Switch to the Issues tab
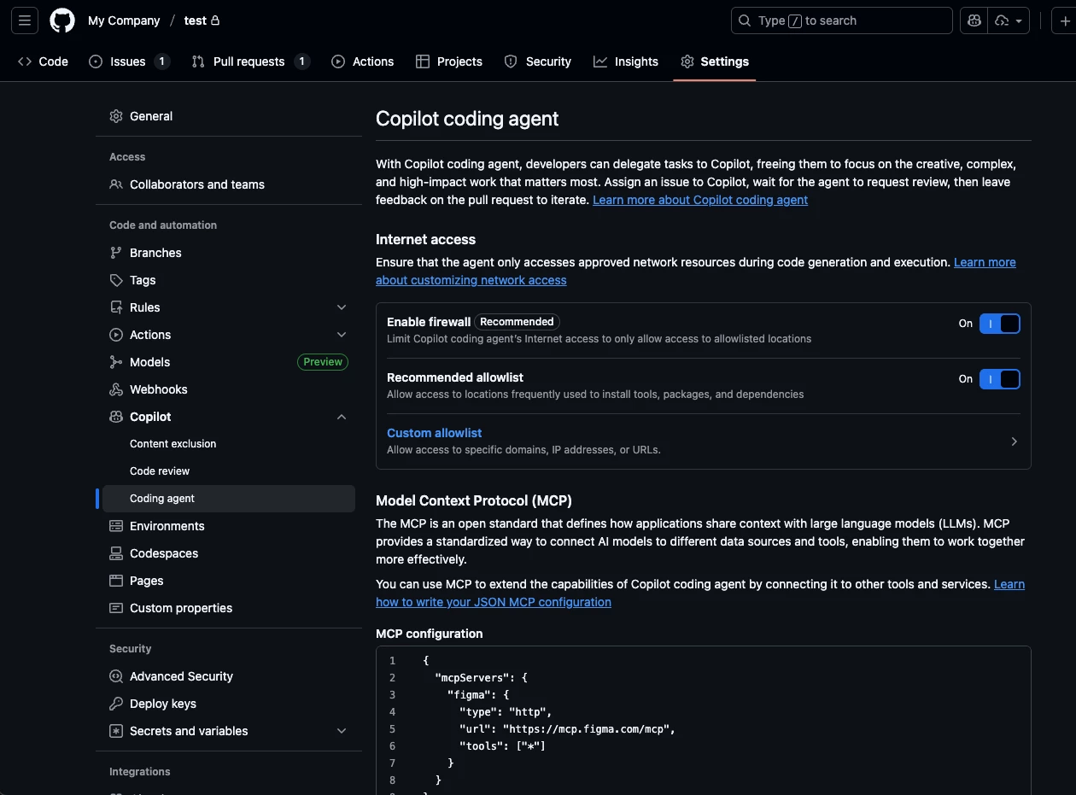This screenshot has width=1076, height=795. 130,61
